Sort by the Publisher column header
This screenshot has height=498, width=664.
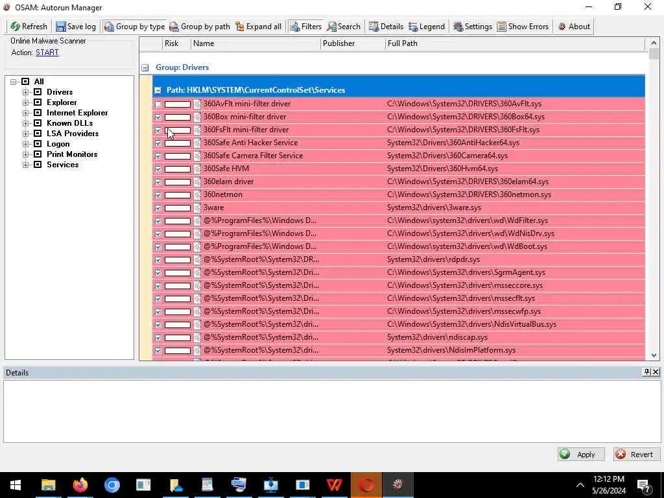(353, 43)
